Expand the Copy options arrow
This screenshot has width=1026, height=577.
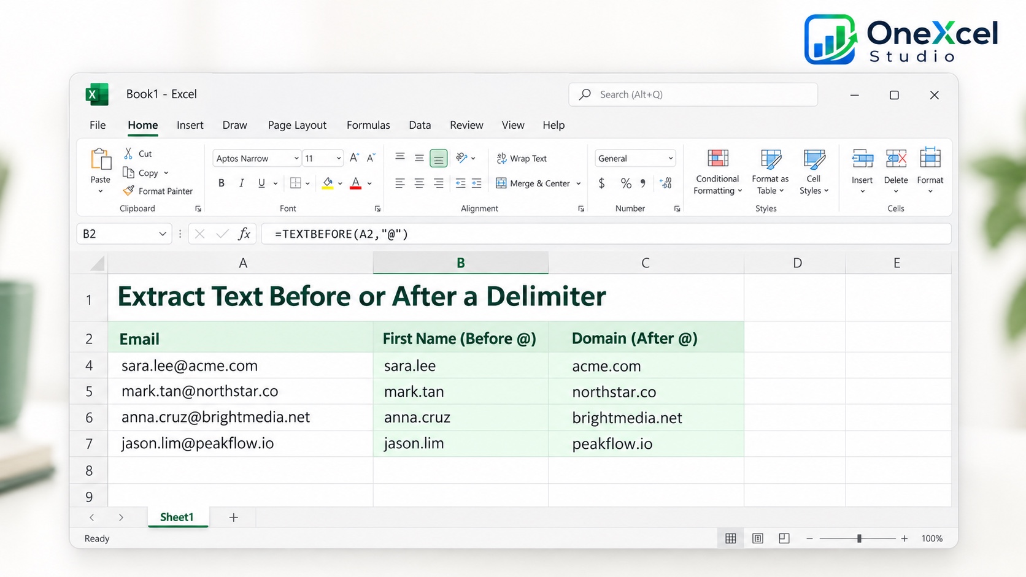[x=166, y=173]
